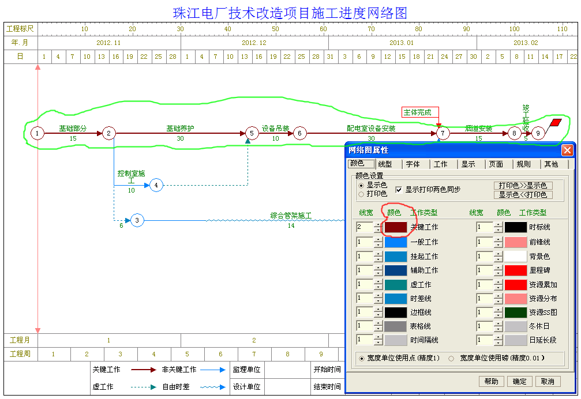Select node 7 circle under 主体完成
Image resolution: width=581 pixels, height=399 pixels.
(443, 133)
